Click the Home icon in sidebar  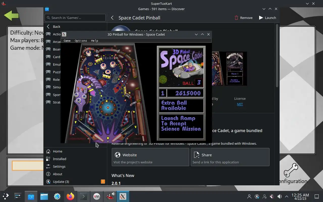point(48,151)
